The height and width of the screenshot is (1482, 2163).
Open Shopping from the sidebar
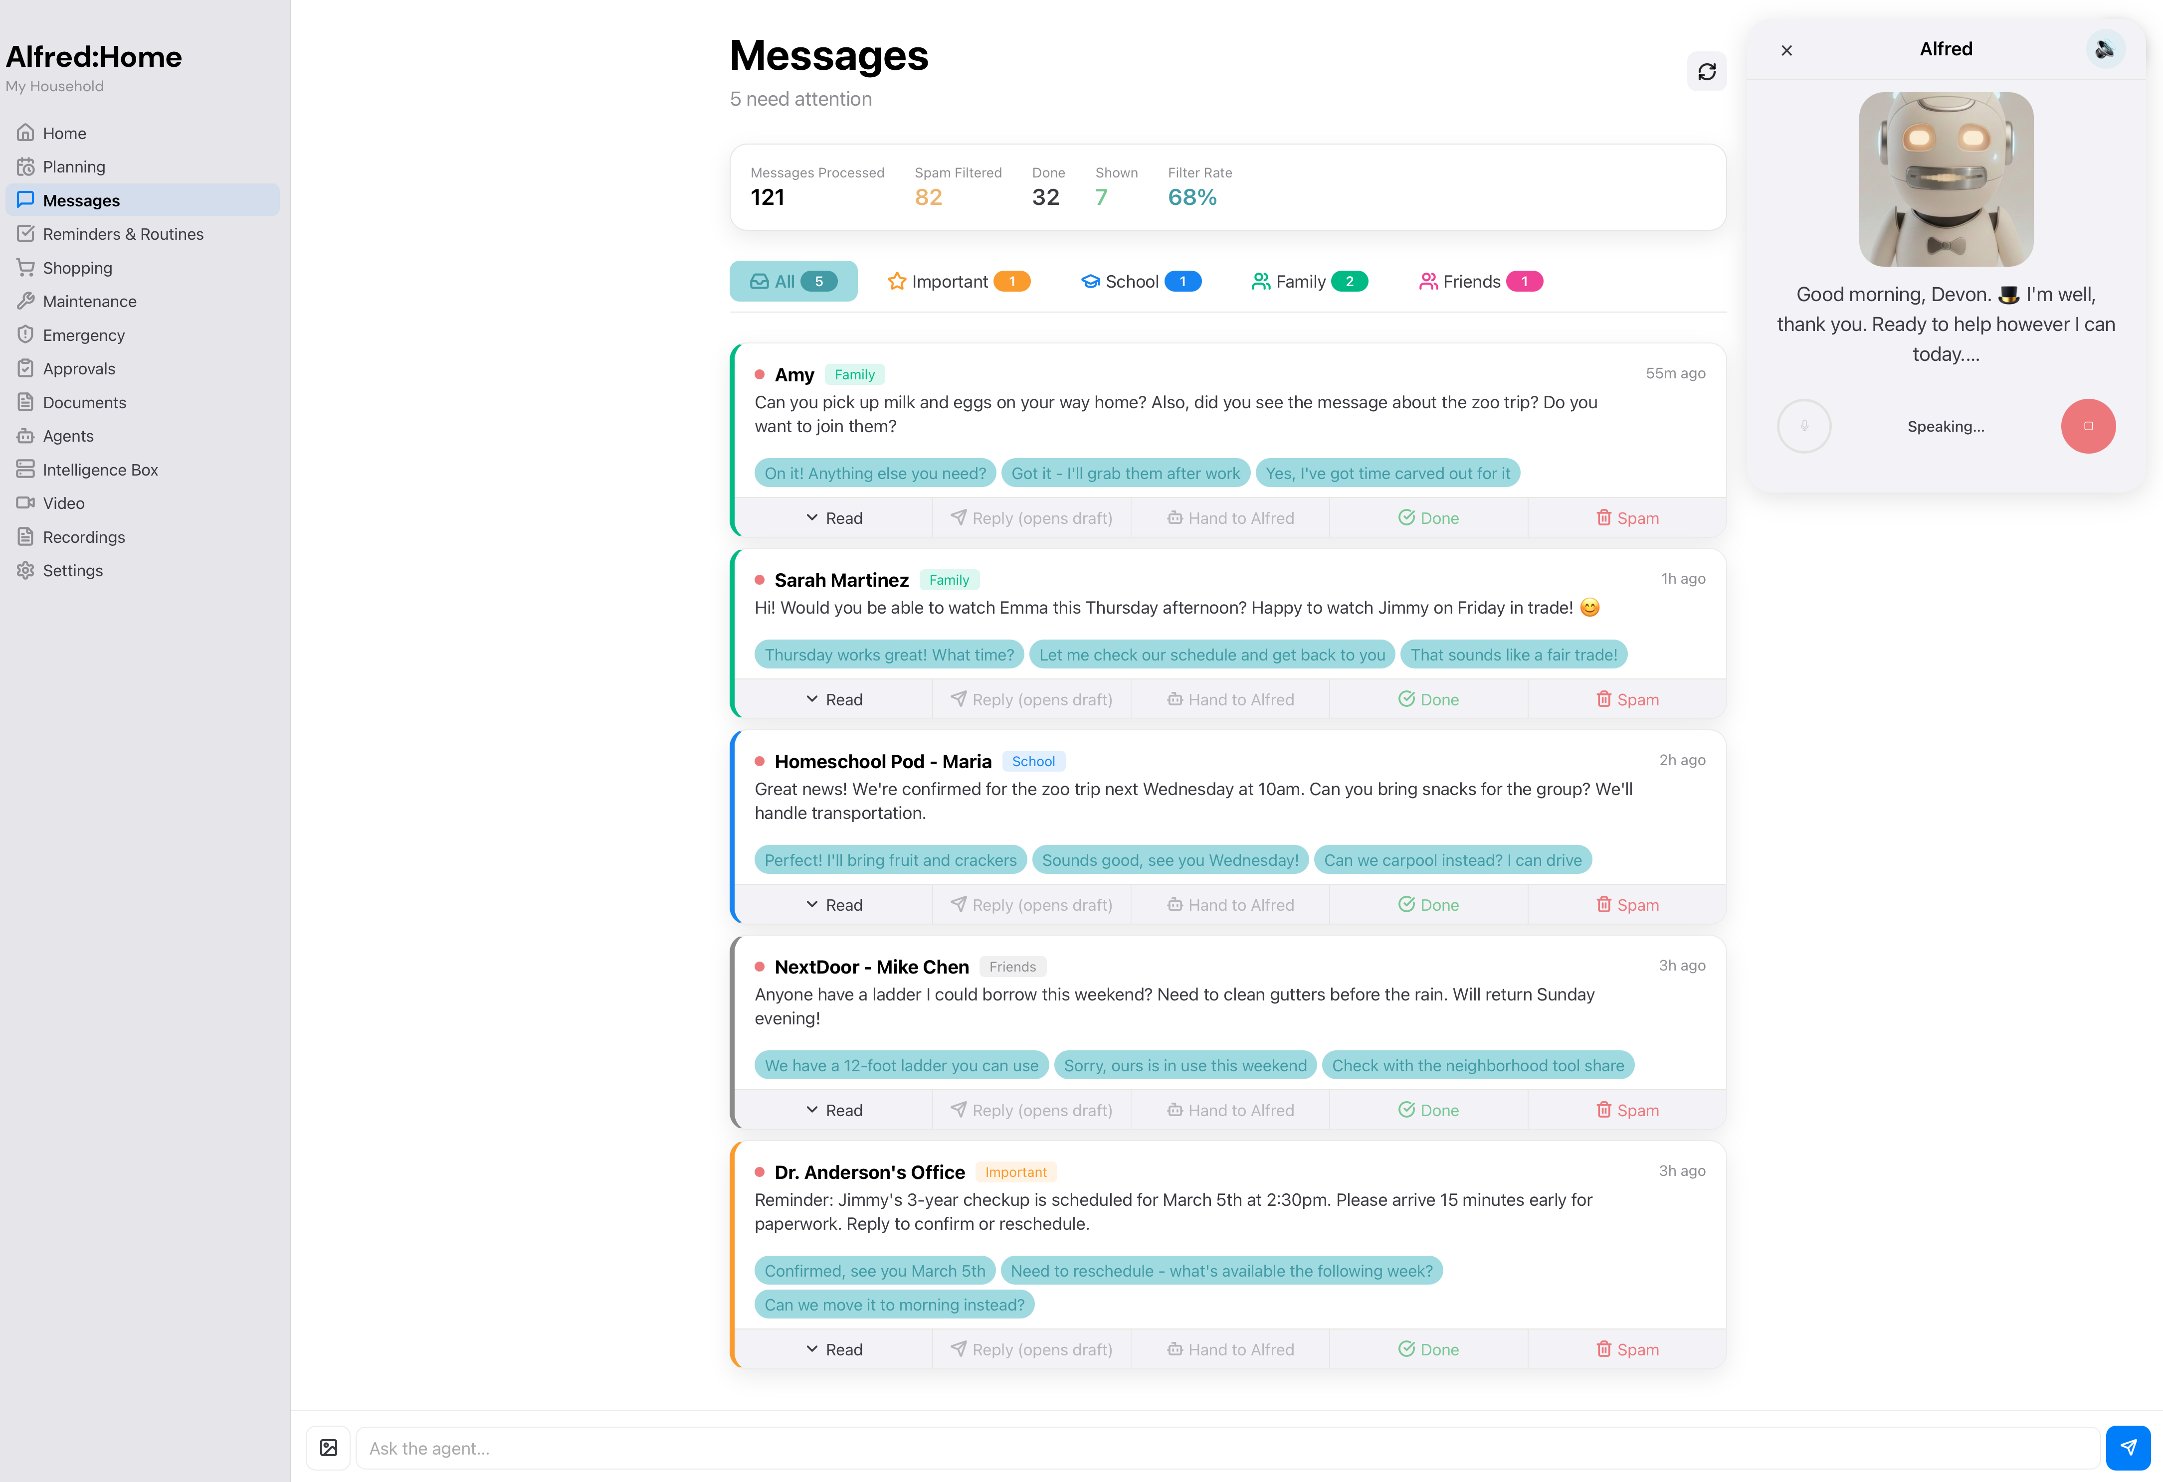tap(77, 267)
